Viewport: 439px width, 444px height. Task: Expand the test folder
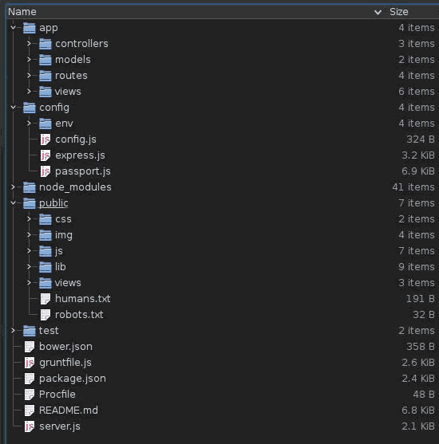click(x=13, y=331)
